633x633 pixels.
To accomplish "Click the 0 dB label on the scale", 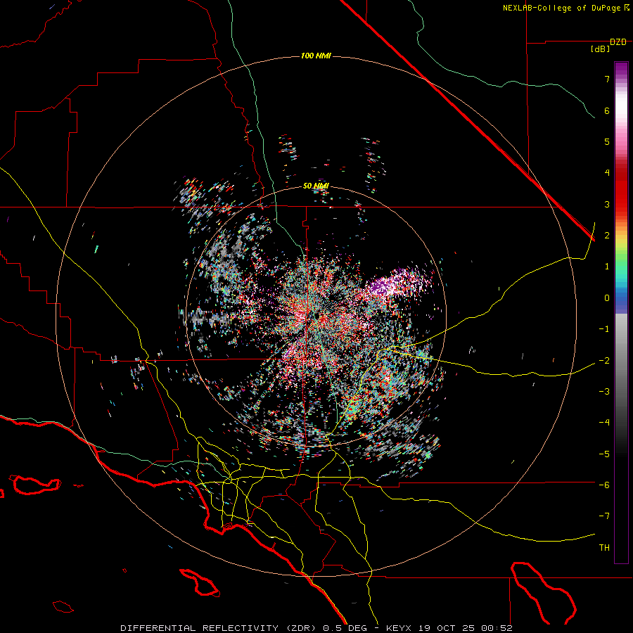I will tap(607, 298).
